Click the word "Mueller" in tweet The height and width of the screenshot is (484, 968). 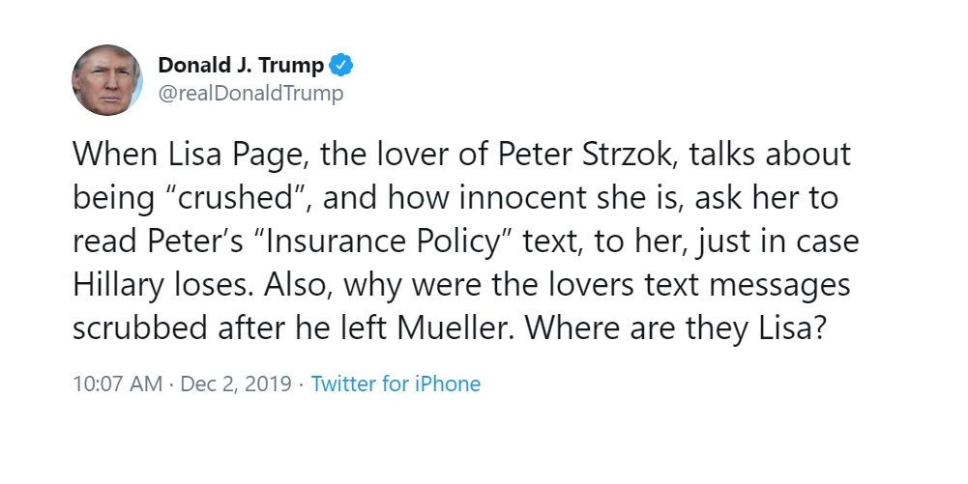451,328
